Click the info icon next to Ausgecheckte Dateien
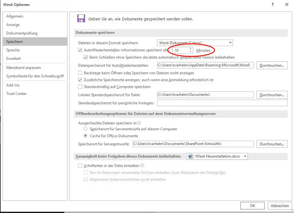This screenshot has height=213, width=294. pyautogui.click(x=139, y=123)
